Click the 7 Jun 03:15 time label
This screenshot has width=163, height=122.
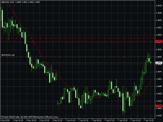83,120
